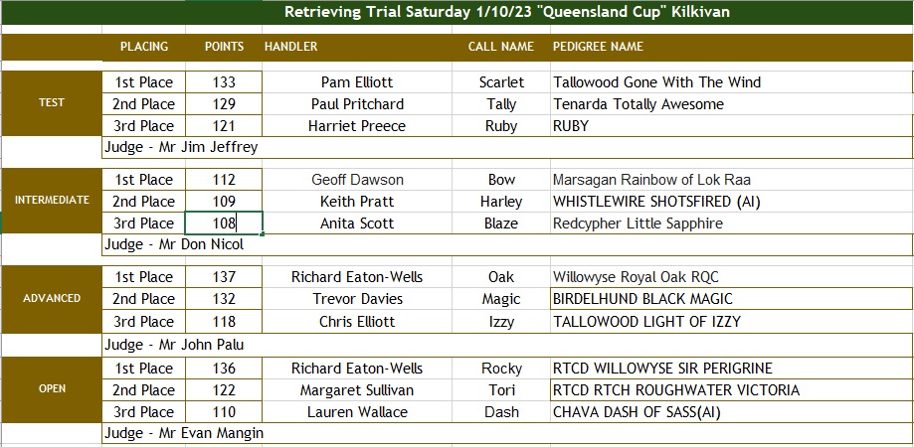
Task: Click pedigree cell 'CHAVA DASH OF SASS(AI)'
Action: (x=732, y=412)
